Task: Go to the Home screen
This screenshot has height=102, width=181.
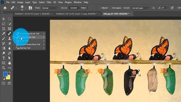Action: [x=5, y=8]
